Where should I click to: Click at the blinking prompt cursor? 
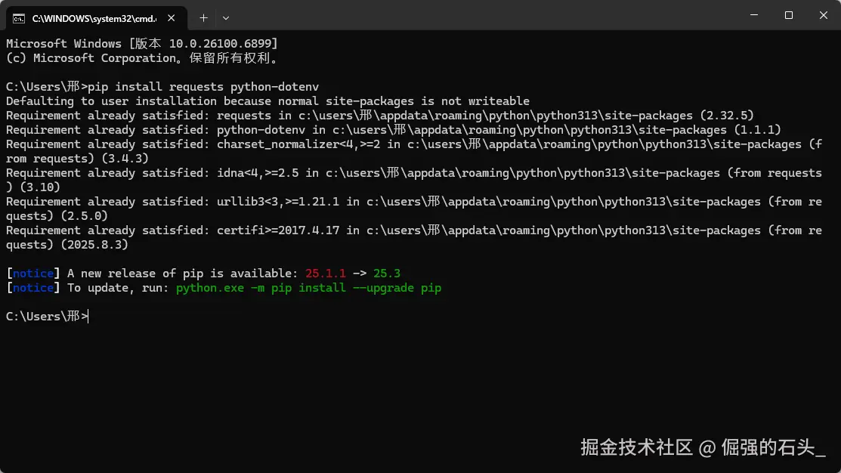point(88,317)
